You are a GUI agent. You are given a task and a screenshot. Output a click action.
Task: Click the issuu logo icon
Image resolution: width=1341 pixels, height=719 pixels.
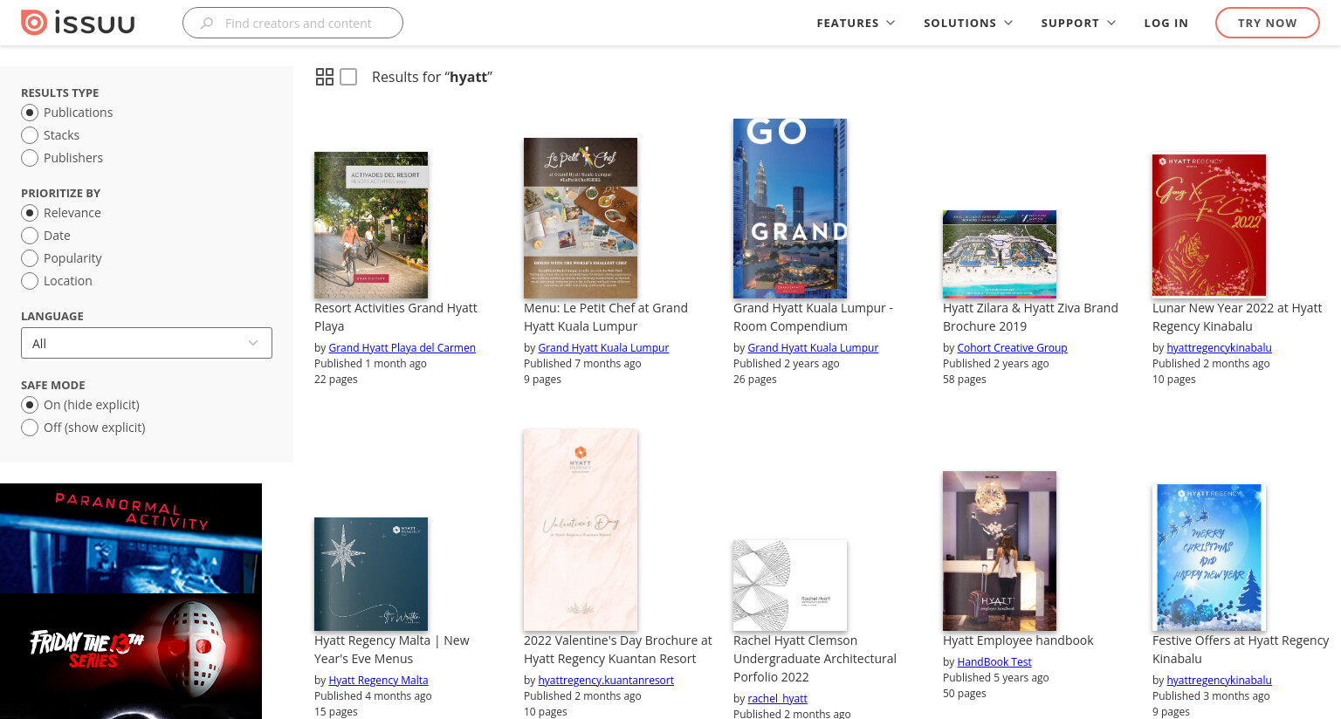pos(34,23)
